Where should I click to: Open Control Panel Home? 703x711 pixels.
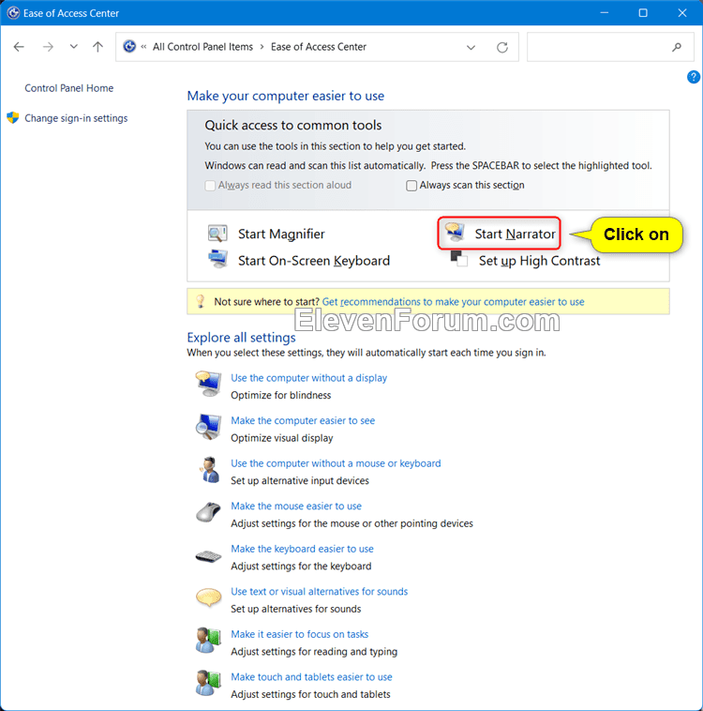coord(69,88)
